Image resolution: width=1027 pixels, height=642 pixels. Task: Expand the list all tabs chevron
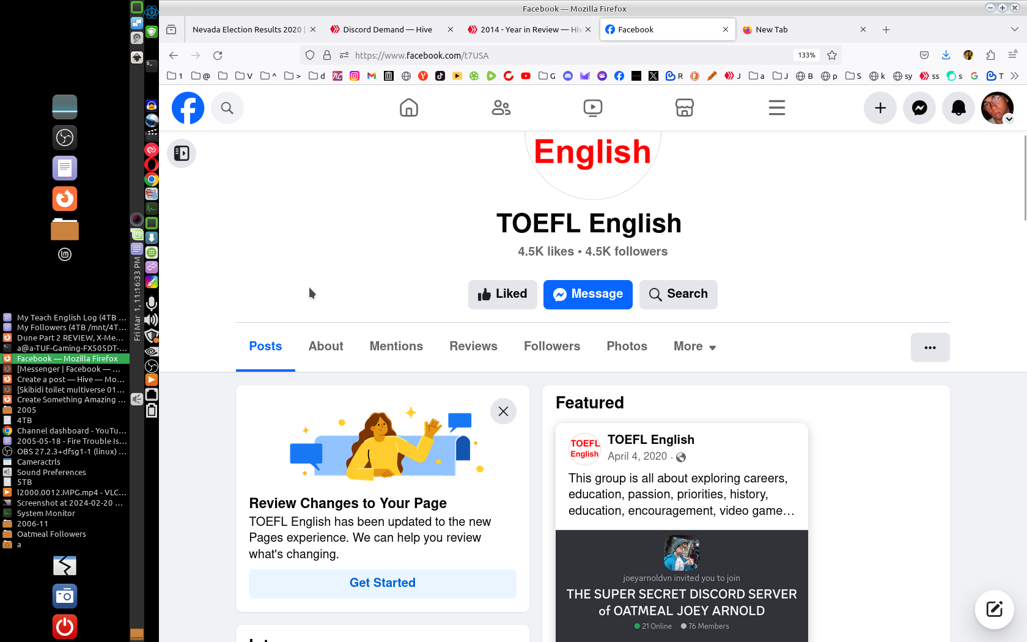click(x=1015, y=29)
